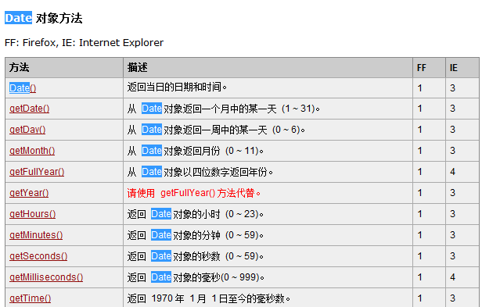Screen dimensions: 482x307
Task: Open the getTime() method link
Action: 30,298
